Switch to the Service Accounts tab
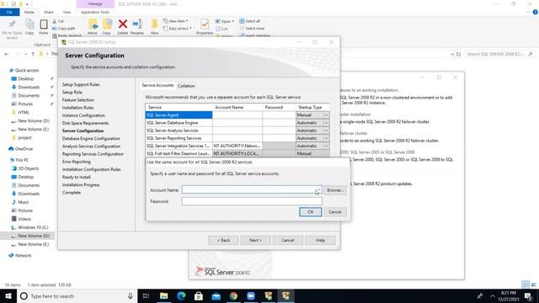 (157, 85)
